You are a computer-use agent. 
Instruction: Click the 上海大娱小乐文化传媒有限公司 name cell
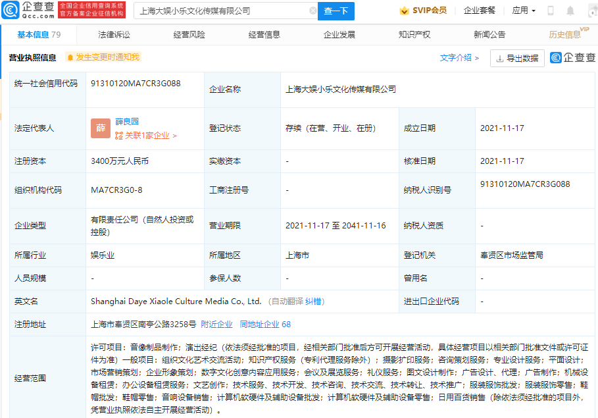341,90
